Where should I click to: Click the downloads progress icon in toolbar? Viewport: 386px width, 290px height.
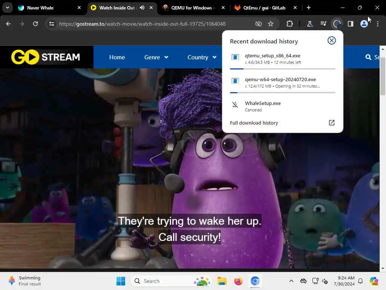(337, 24)
